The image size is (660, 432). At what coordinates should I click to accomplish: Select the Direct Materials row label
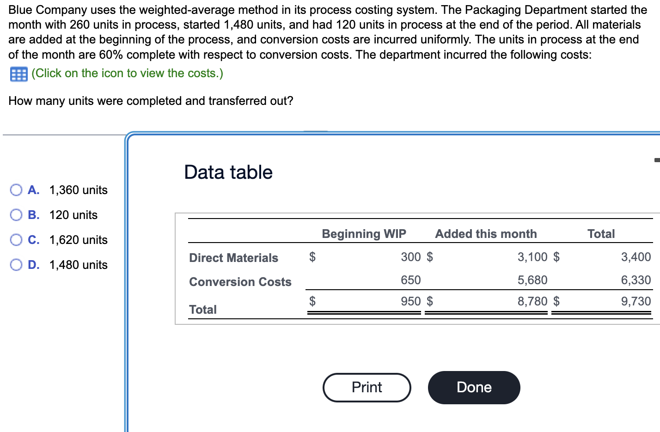coord(233,258)
